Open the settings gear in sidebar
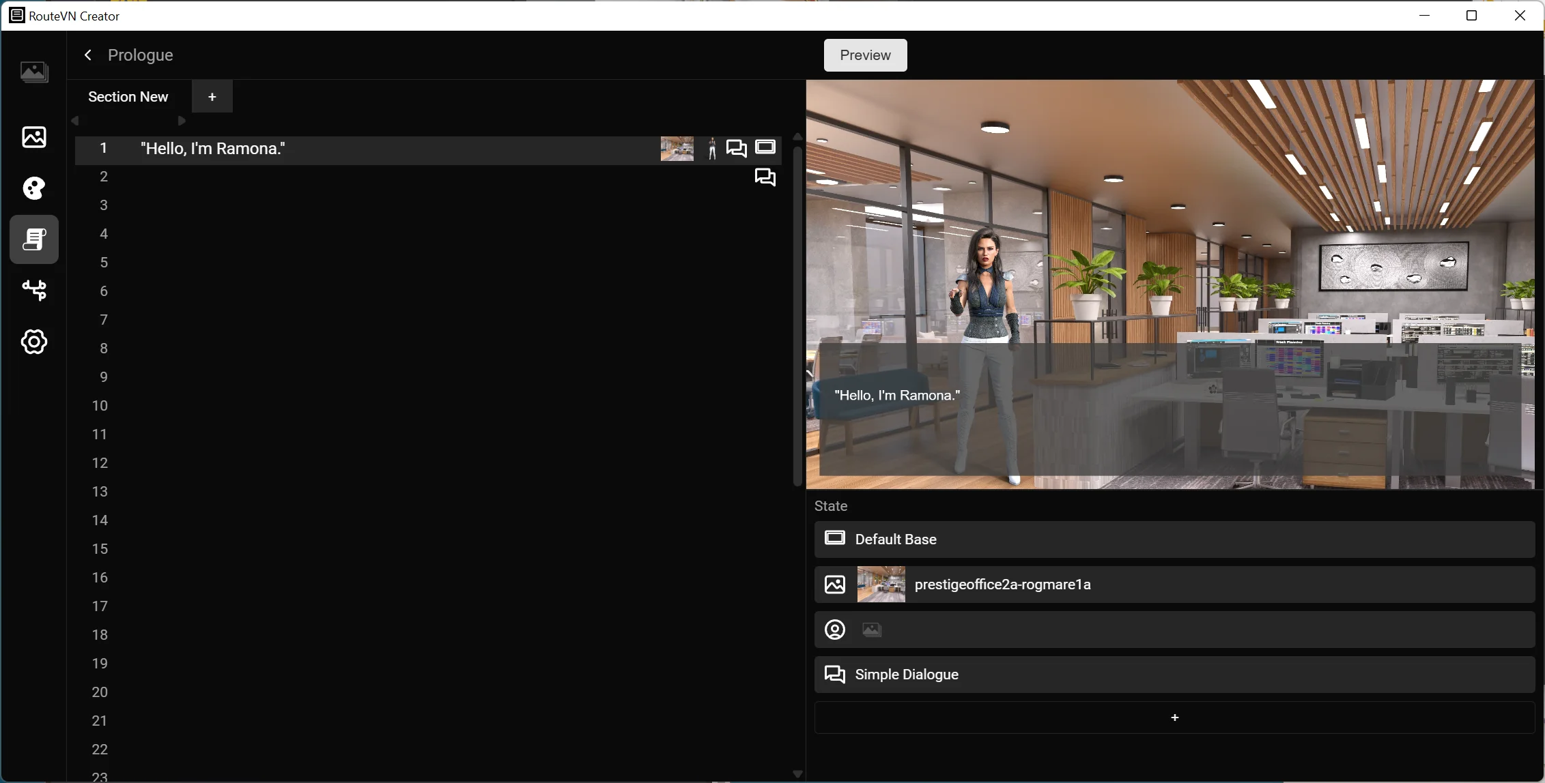Image resolution: width=1545 pixels, height=783 pixels. coord(34,342)
